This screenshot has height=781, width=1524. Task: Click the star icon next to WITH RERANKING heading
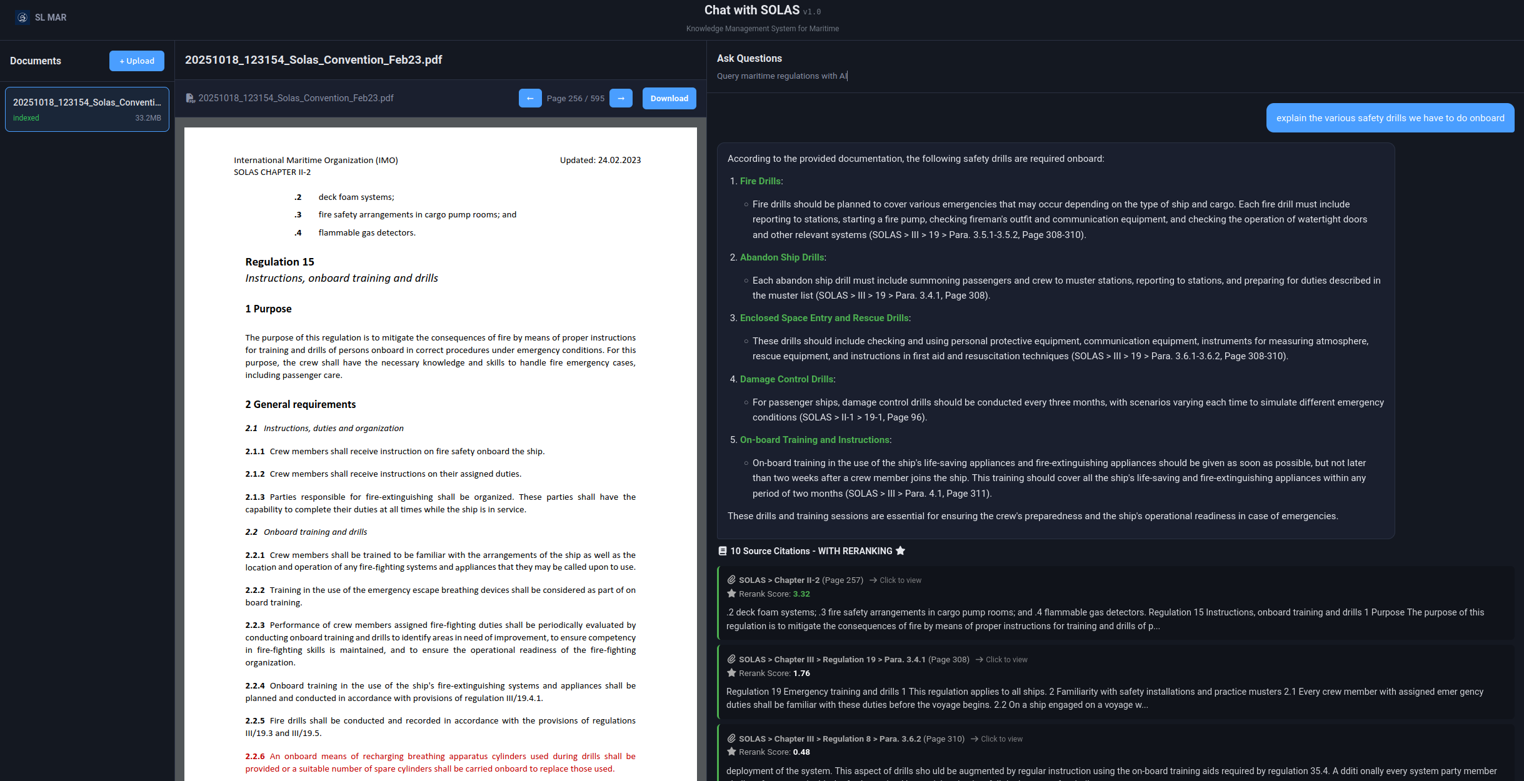point(901,550)
